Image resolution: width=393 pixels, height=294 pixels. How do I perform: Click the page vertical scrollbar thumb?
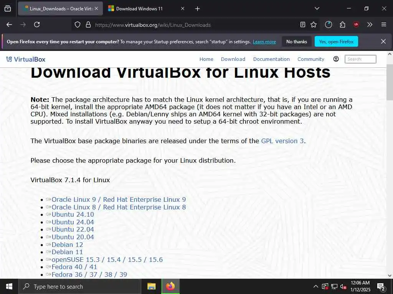click(390, 83)
